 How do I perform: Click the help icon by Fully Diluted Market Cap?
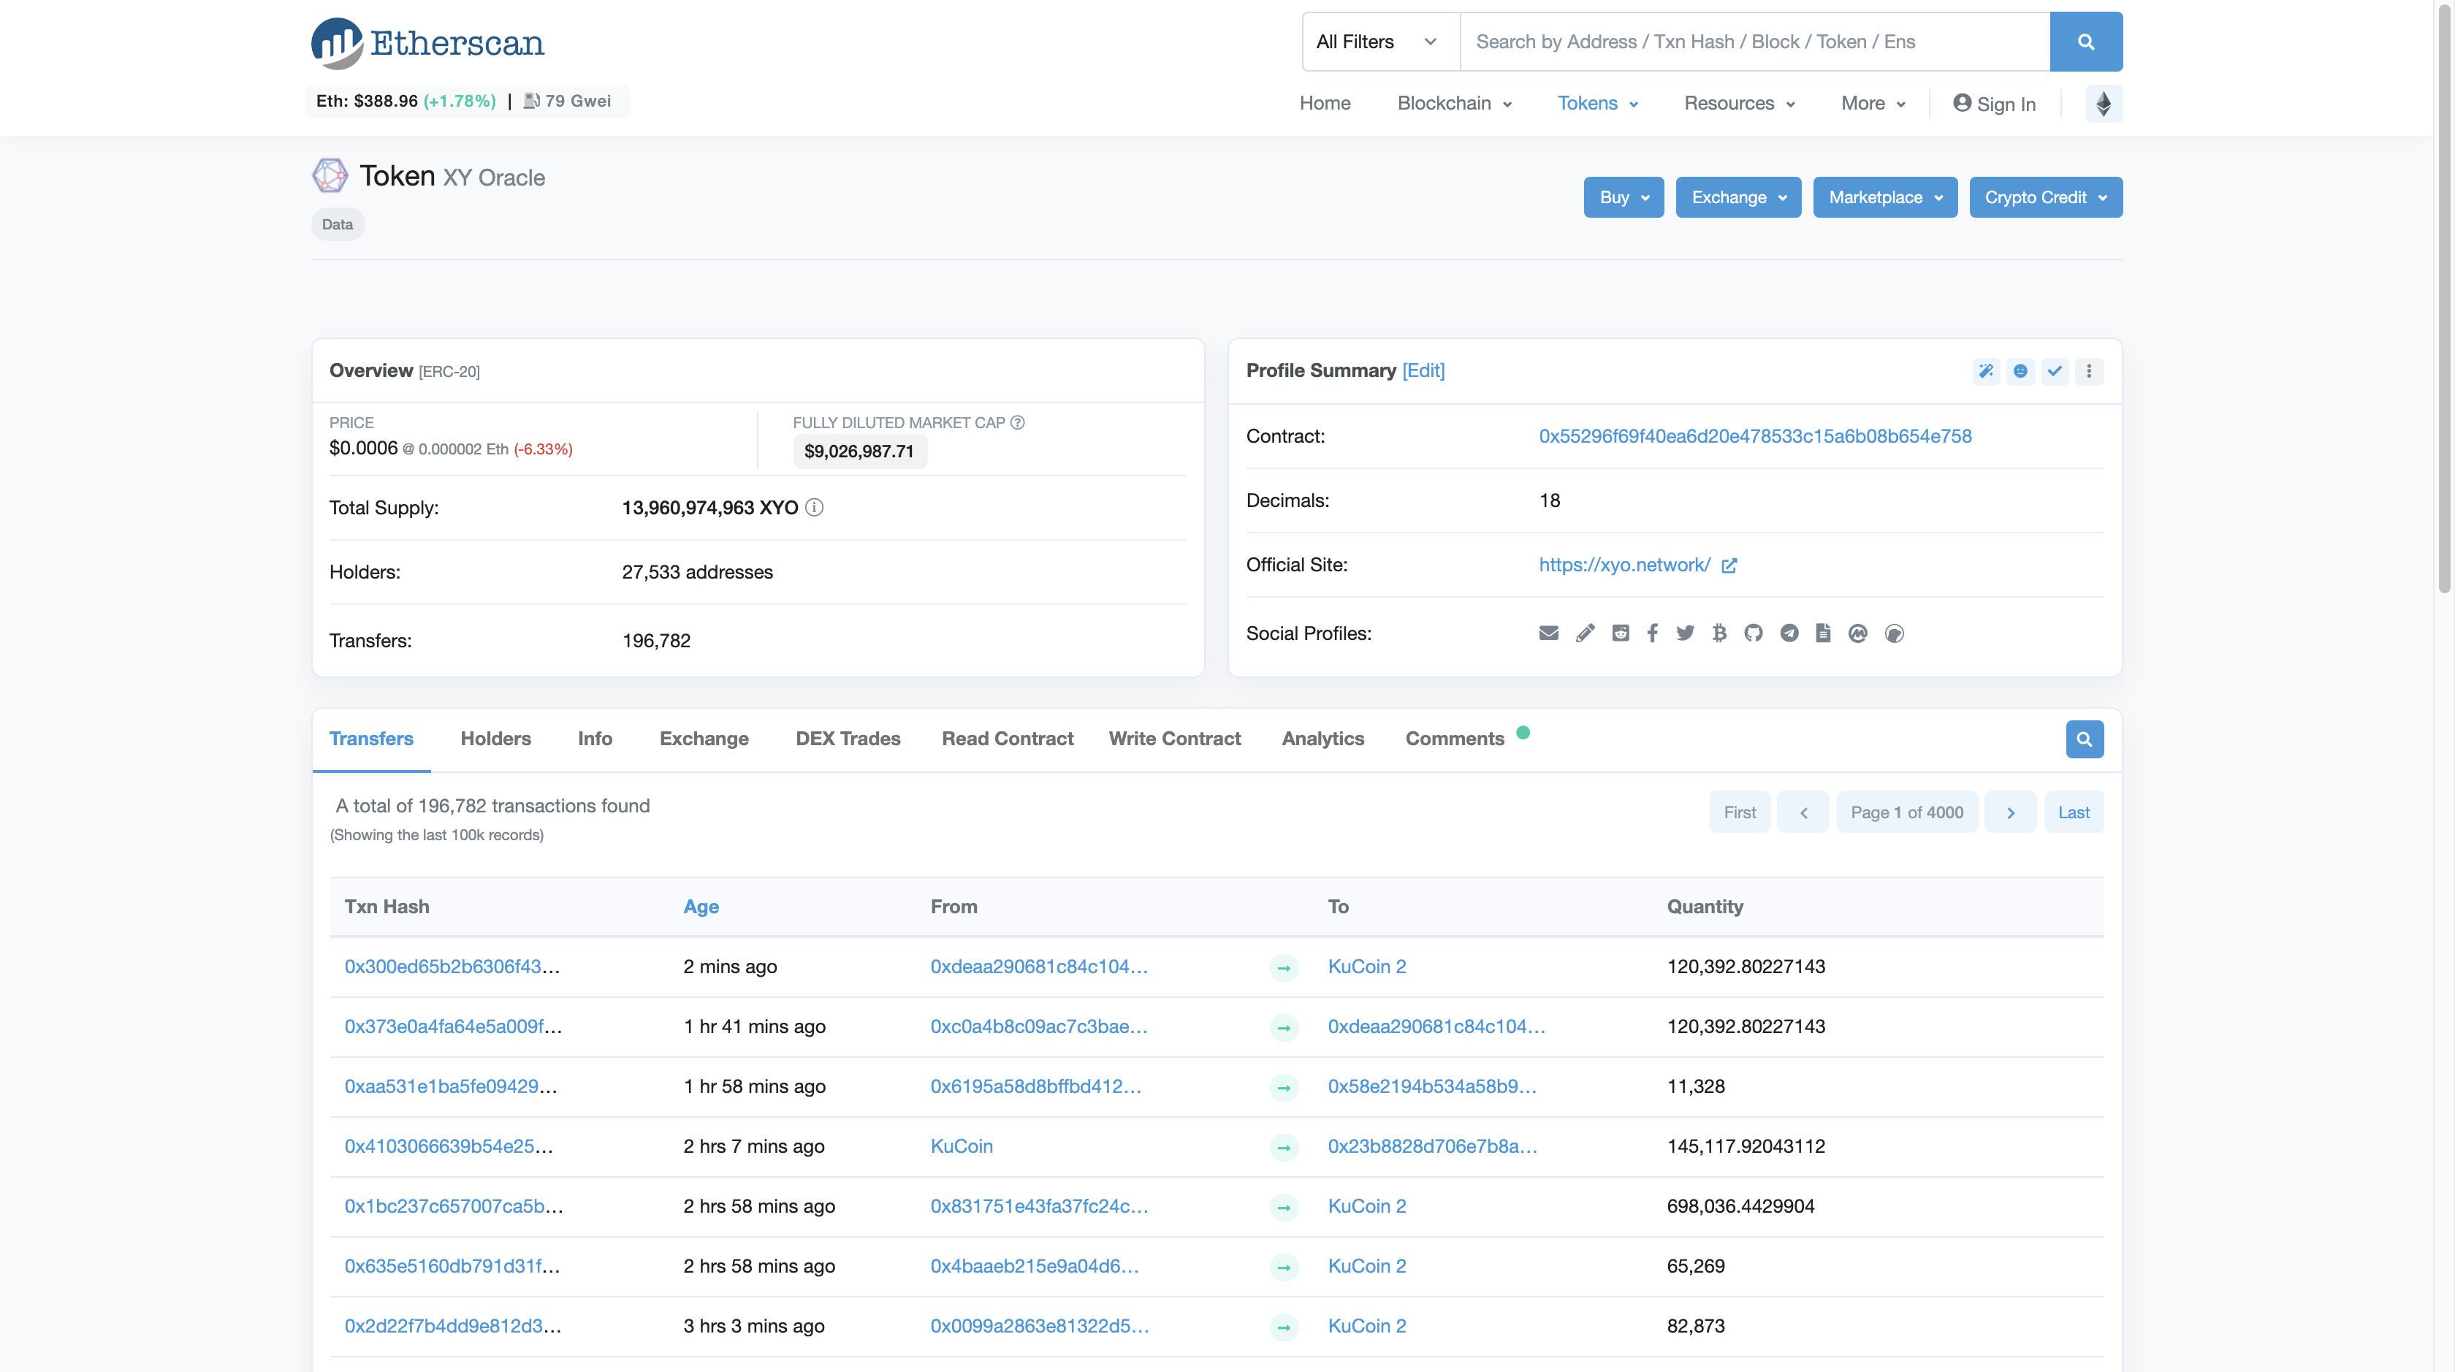tap(1017, 422)
